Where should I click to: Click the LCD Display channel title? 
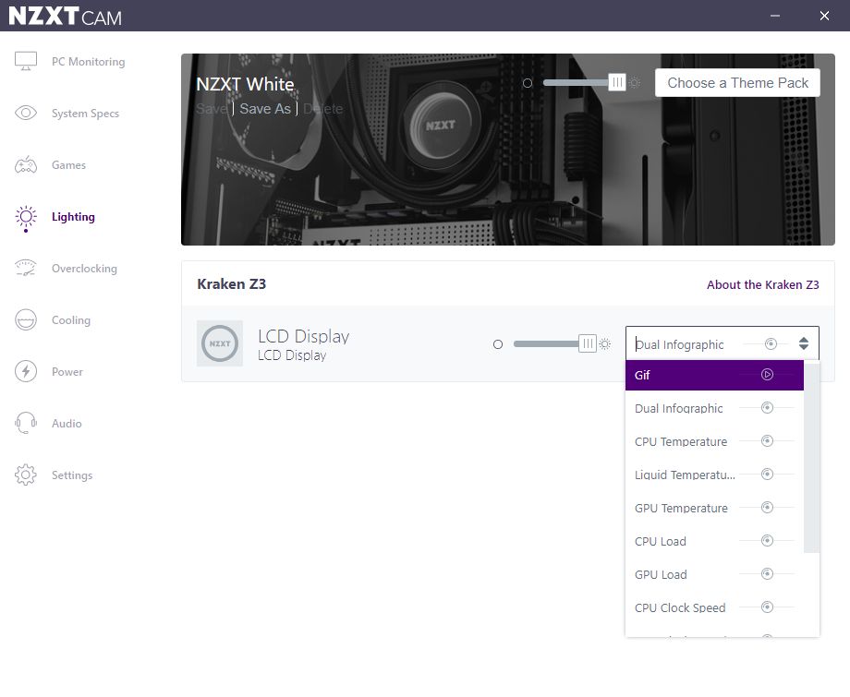pos(304,336)
